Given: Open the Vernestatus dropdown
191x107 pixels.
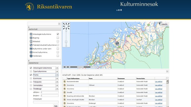Looking at the screenshot, I should click(57, 85).
